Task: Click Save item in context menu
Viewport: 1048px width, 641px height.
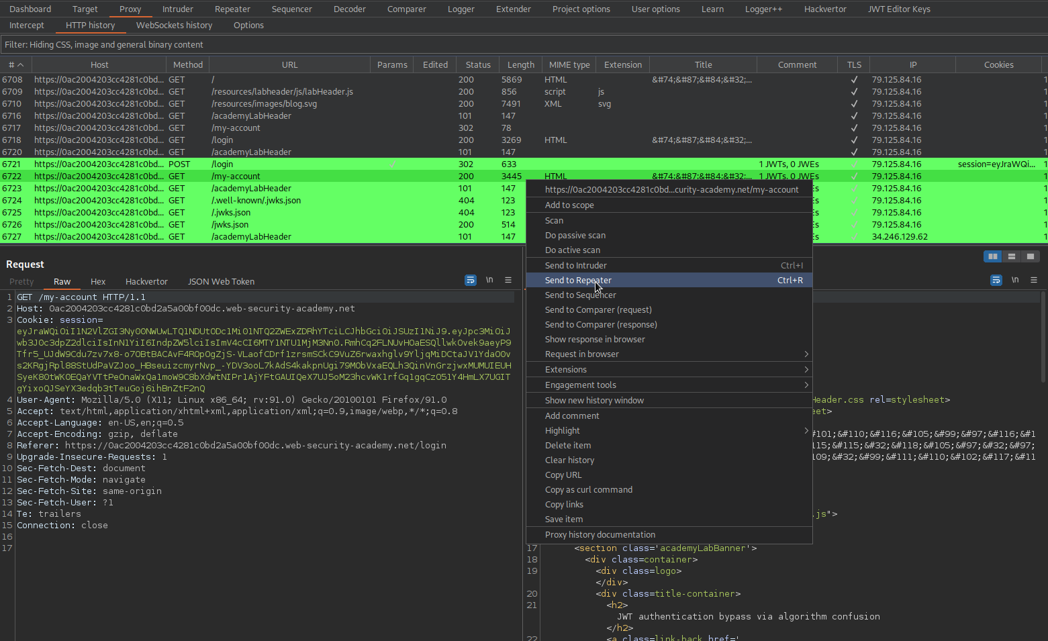Action: (x=669, y=520)
